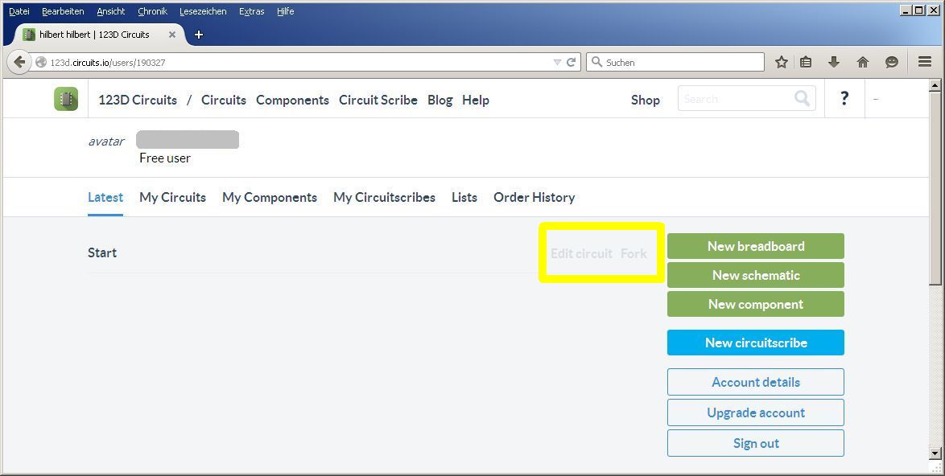
Task: Open the Firefox hamburger menu
Action: (925, 62)
